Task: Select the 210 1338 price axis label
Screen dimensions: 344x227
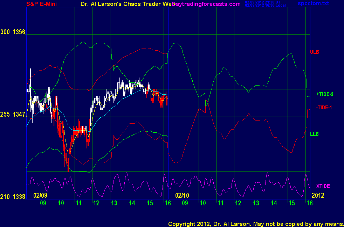Action: pyautogui.click(x=13, y=197)
